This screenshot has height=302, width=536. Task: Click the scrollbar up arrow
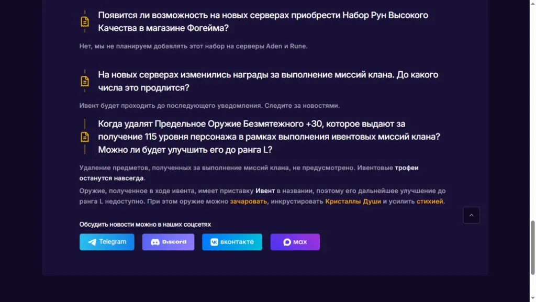[x=532, y=3]
